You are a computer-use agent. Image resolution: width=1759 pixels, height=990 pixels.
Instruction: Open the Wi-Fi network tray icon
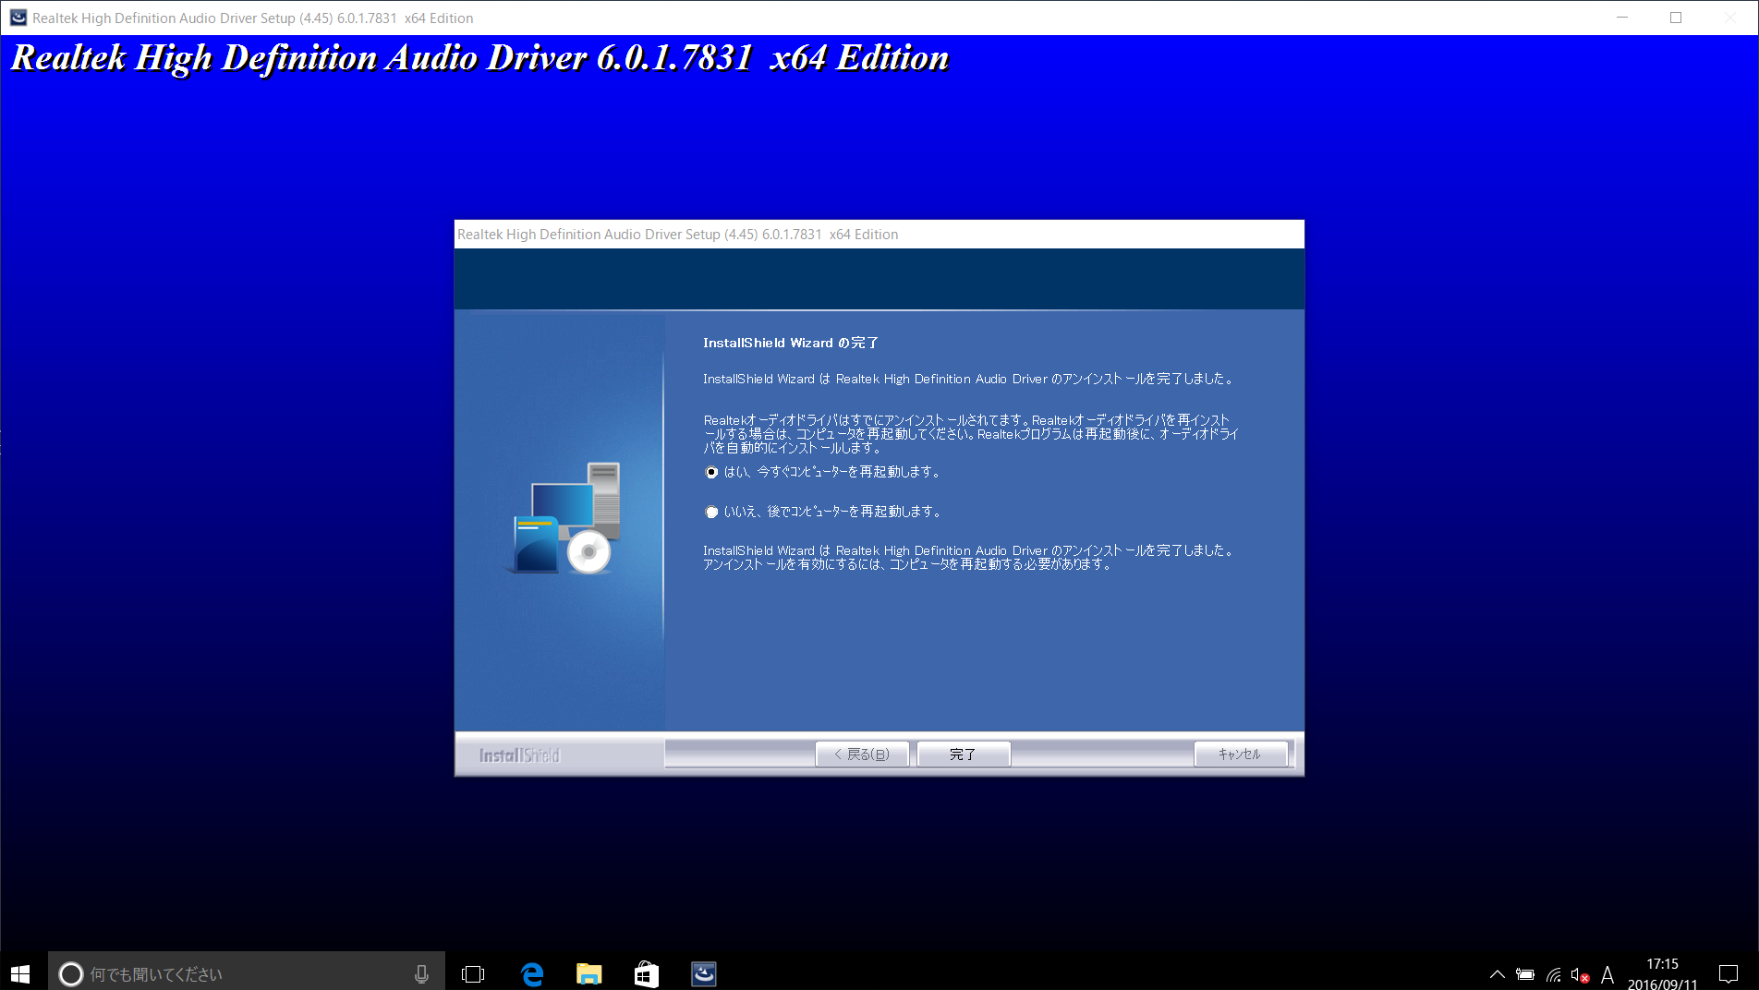tap(1554, 974)
